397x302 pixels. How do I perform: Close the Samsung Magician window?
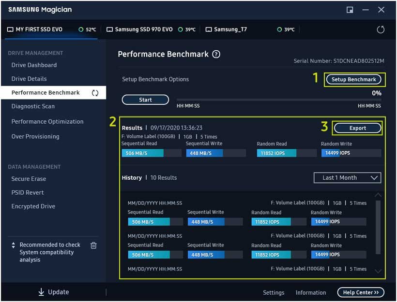click(x=381, y=10)
